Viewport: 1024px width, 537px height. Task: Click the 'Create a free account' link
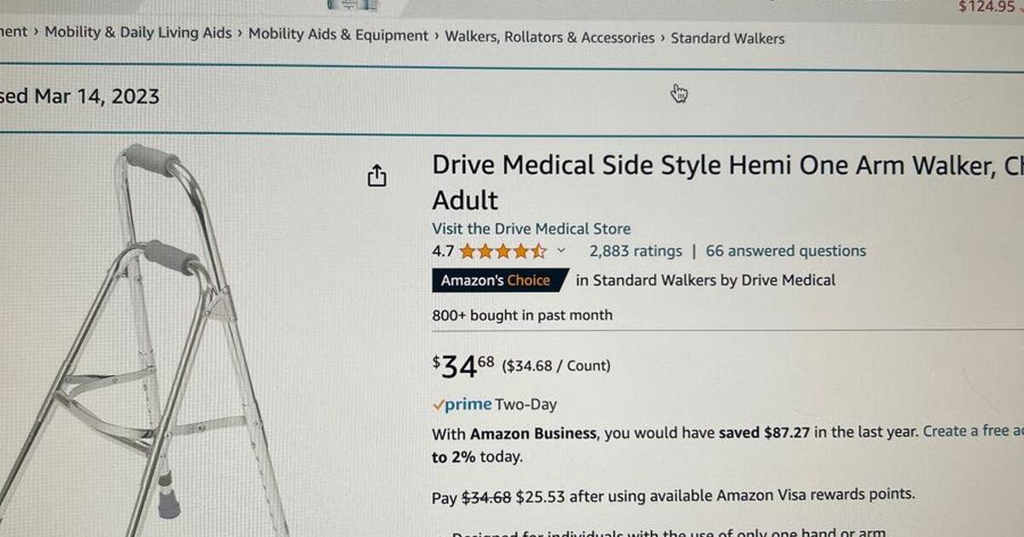(972, 431)
